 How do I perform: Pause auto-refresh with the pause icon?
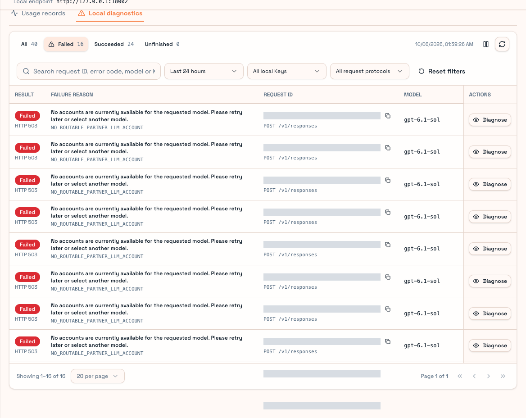tap(486, 44)
